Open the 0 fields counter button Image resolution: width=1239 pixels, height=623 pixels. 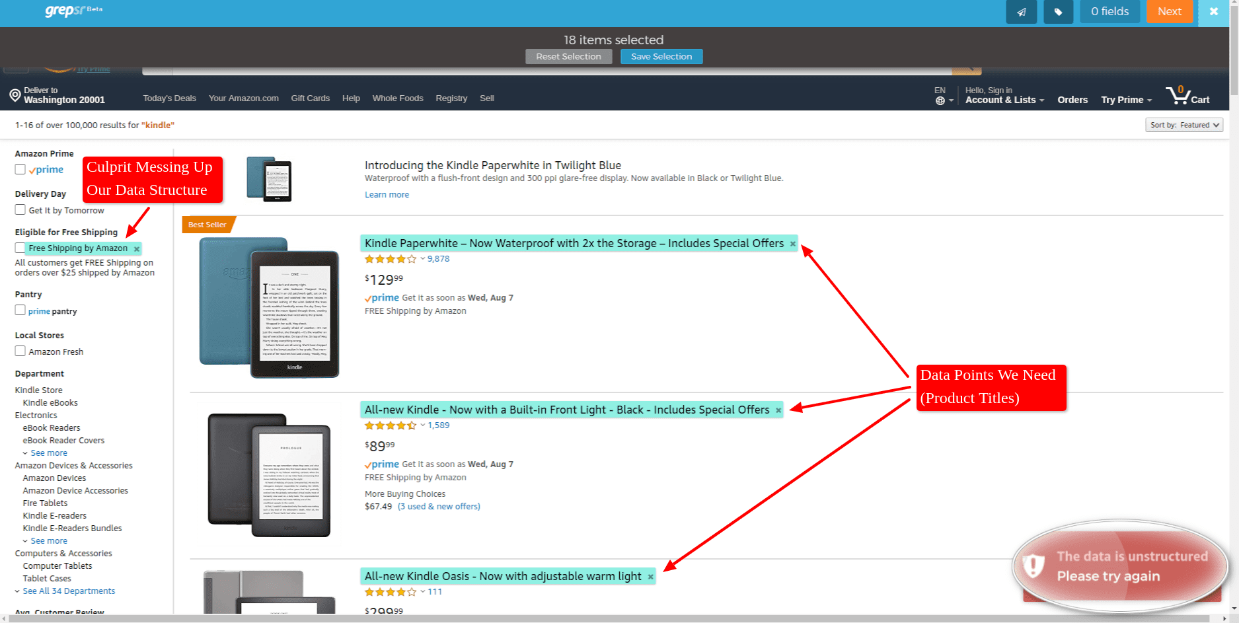click(1109, 11)
